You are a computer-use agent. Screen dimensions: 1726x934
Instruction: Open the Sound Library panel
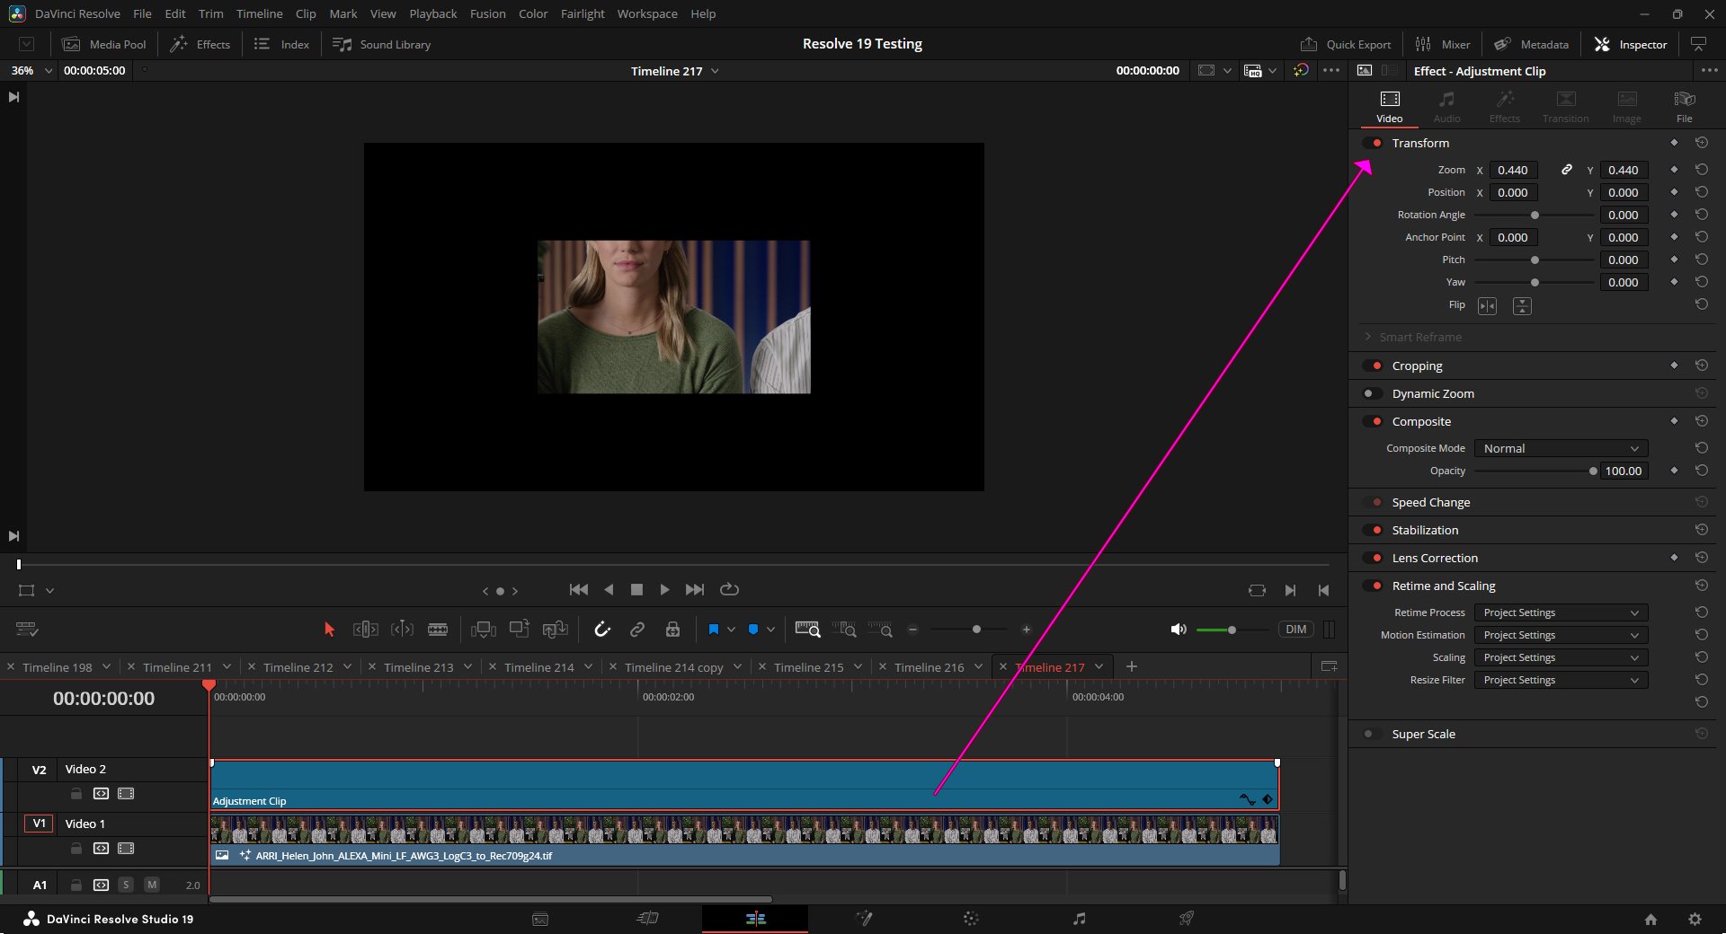click(x=382, y=44)
